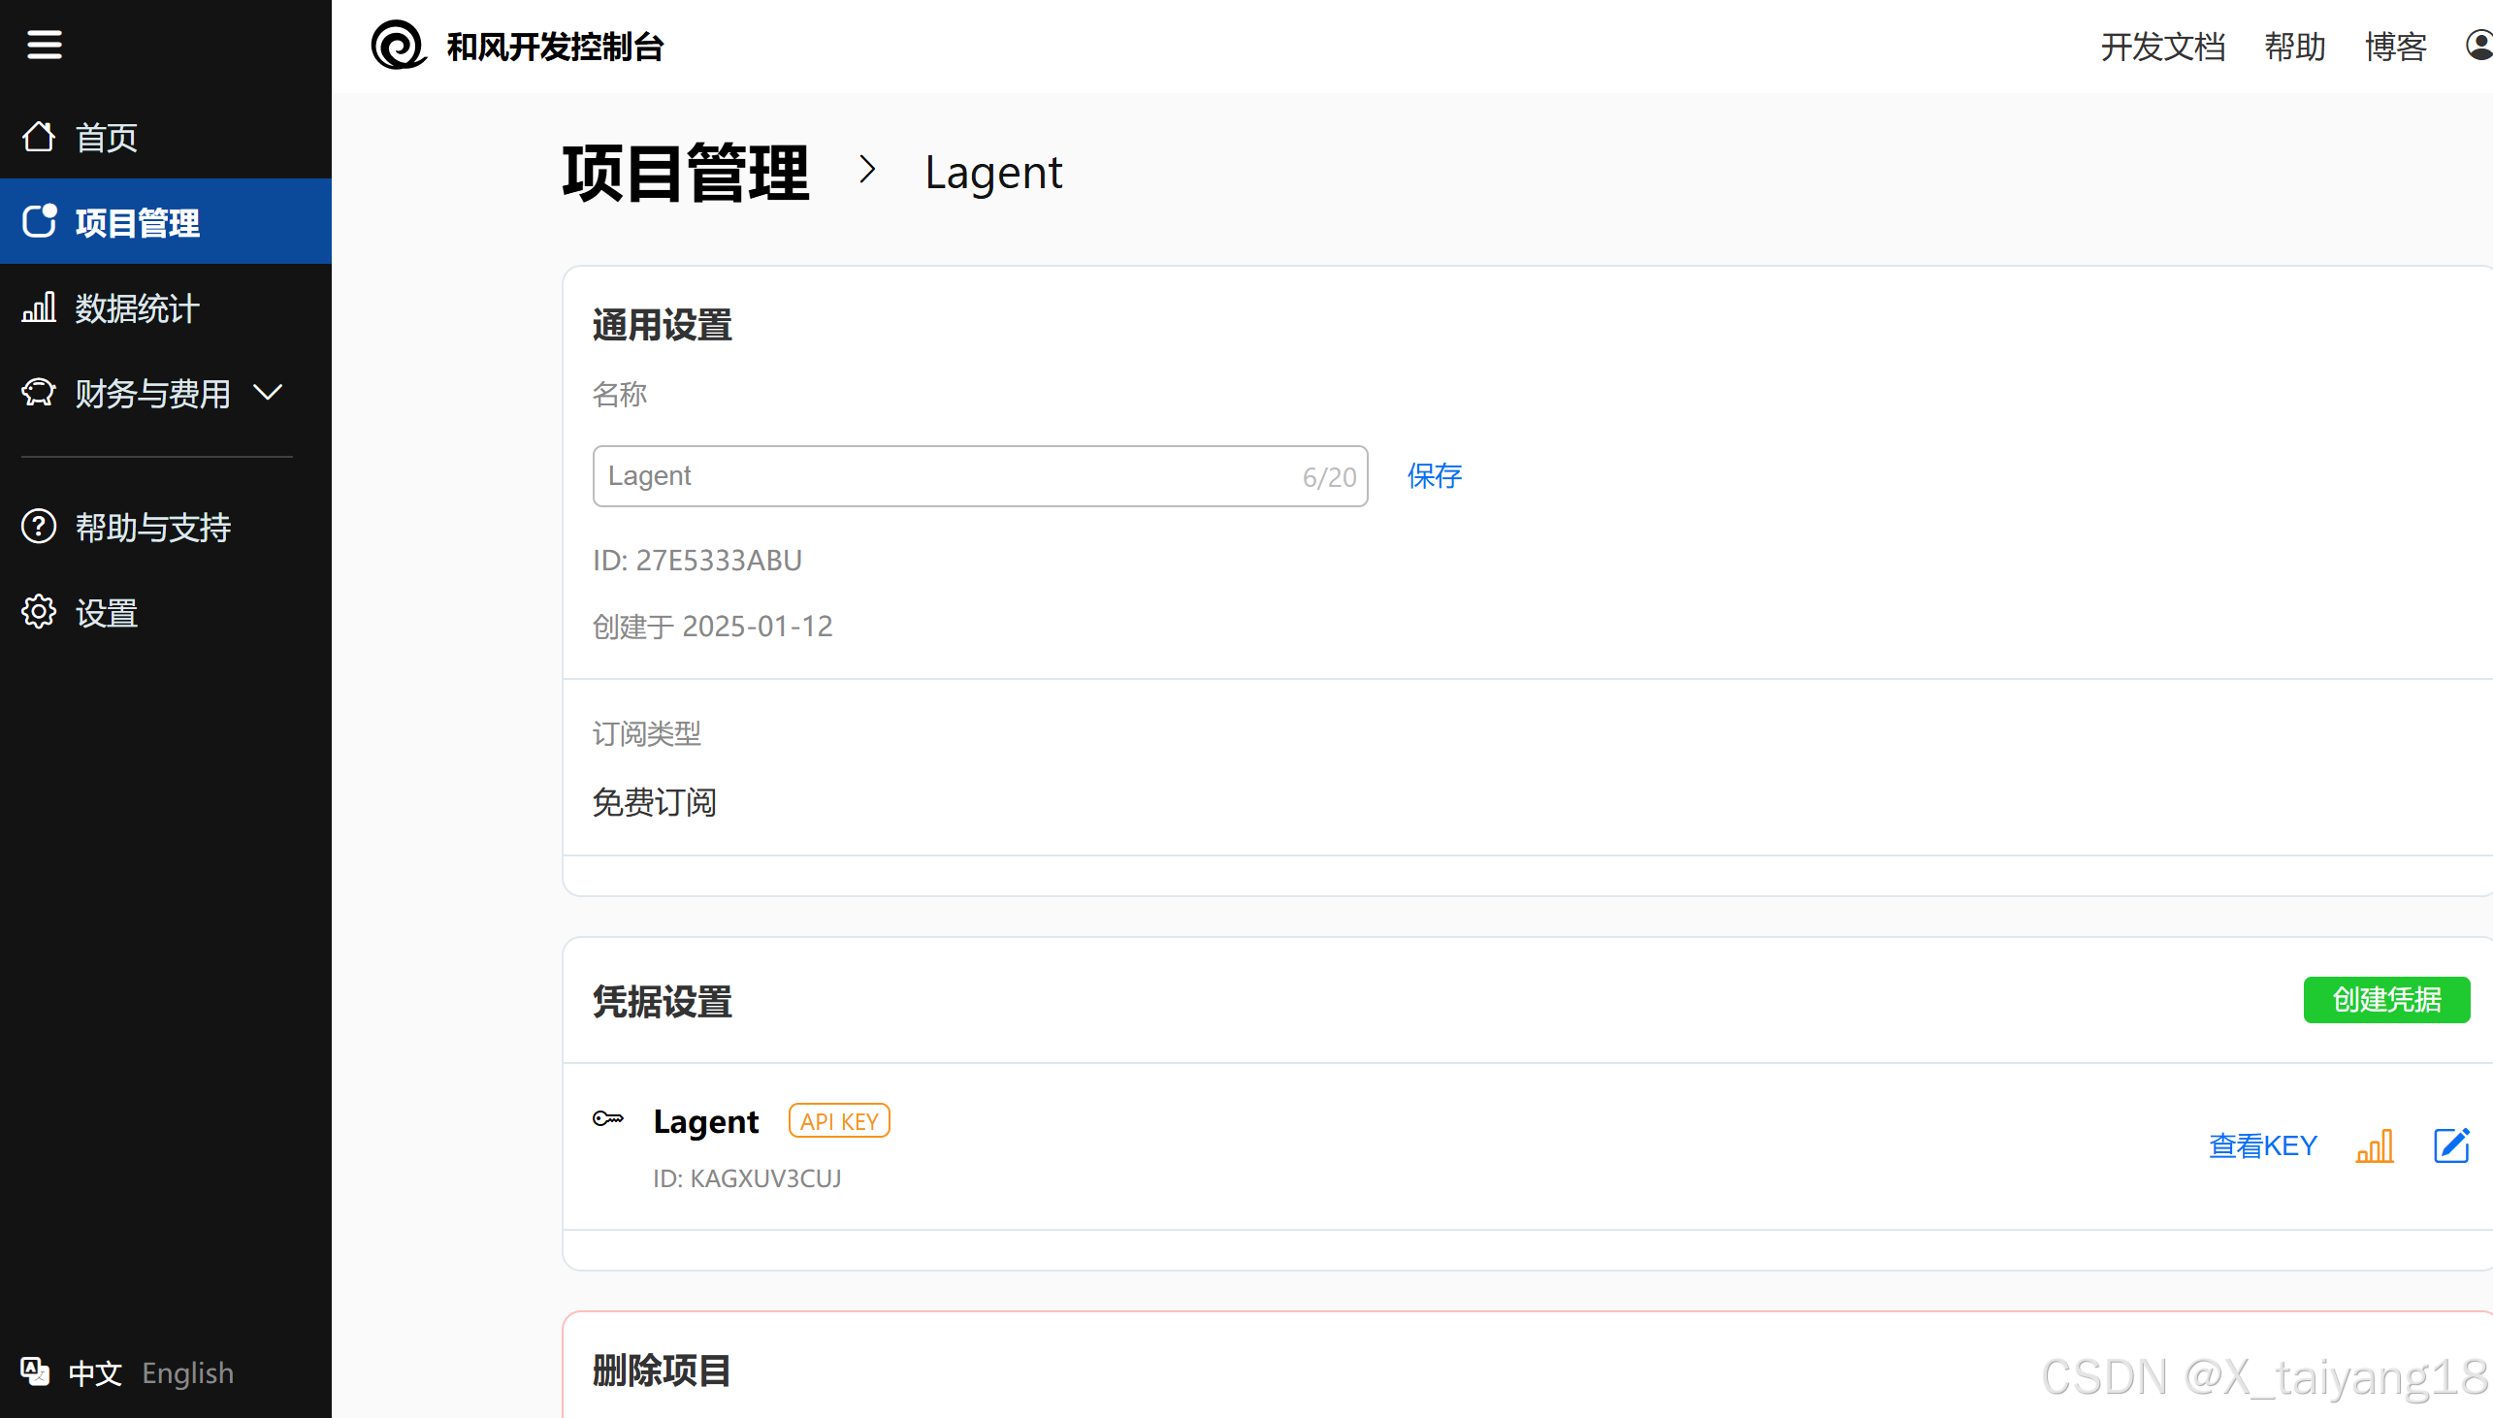Click the 查看KEY link

point(2262,1145)
